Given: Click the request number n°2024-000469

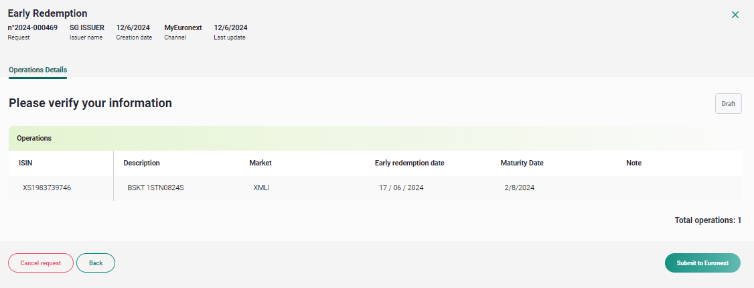Looking at the screenshot, I should pos(32,27).
